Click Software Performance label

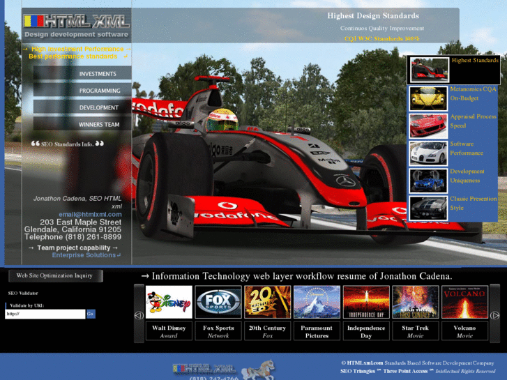(467, 149)
